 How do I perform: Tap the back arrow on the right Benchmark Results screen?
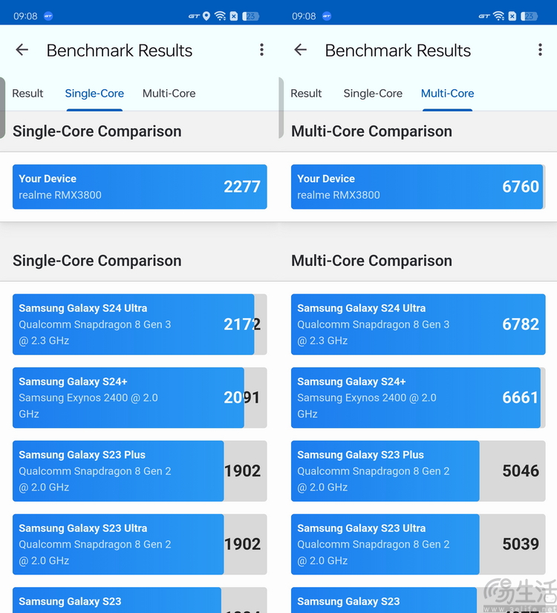300,50
